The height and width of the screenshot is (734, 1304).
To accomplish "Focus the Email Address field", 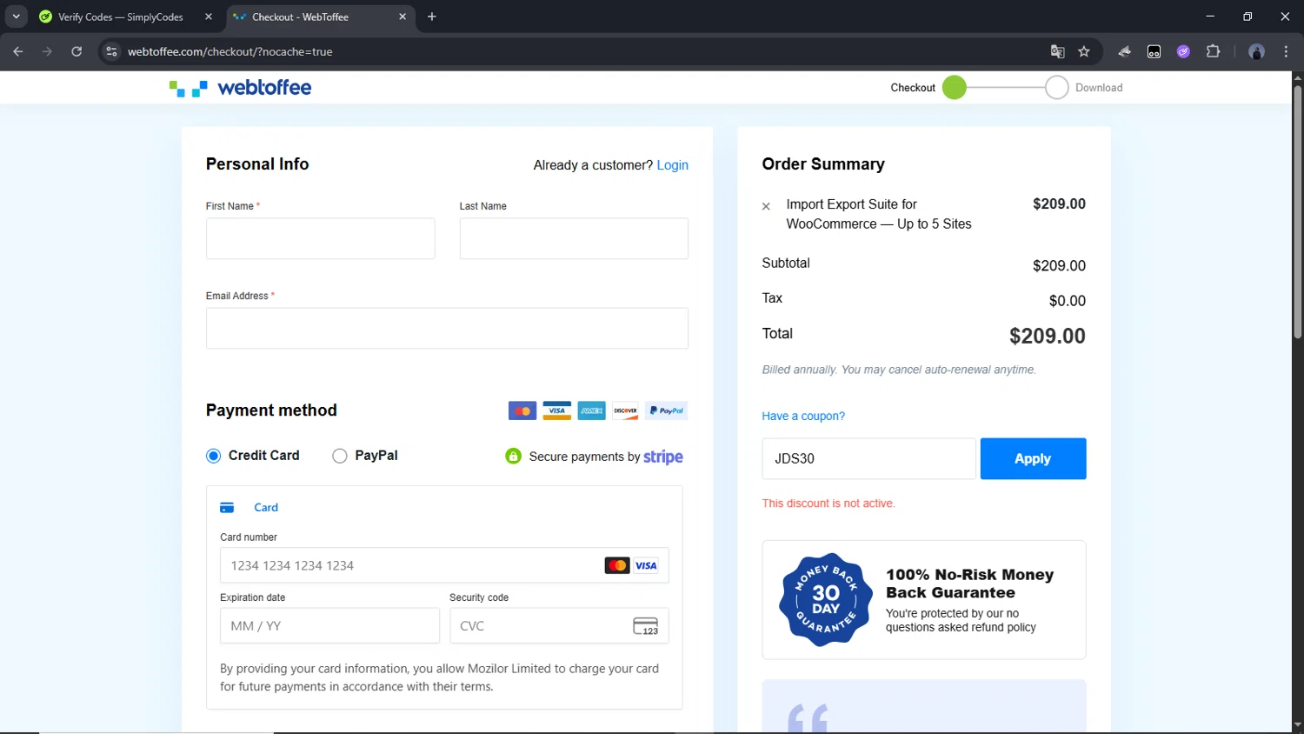I will [447, 329].
